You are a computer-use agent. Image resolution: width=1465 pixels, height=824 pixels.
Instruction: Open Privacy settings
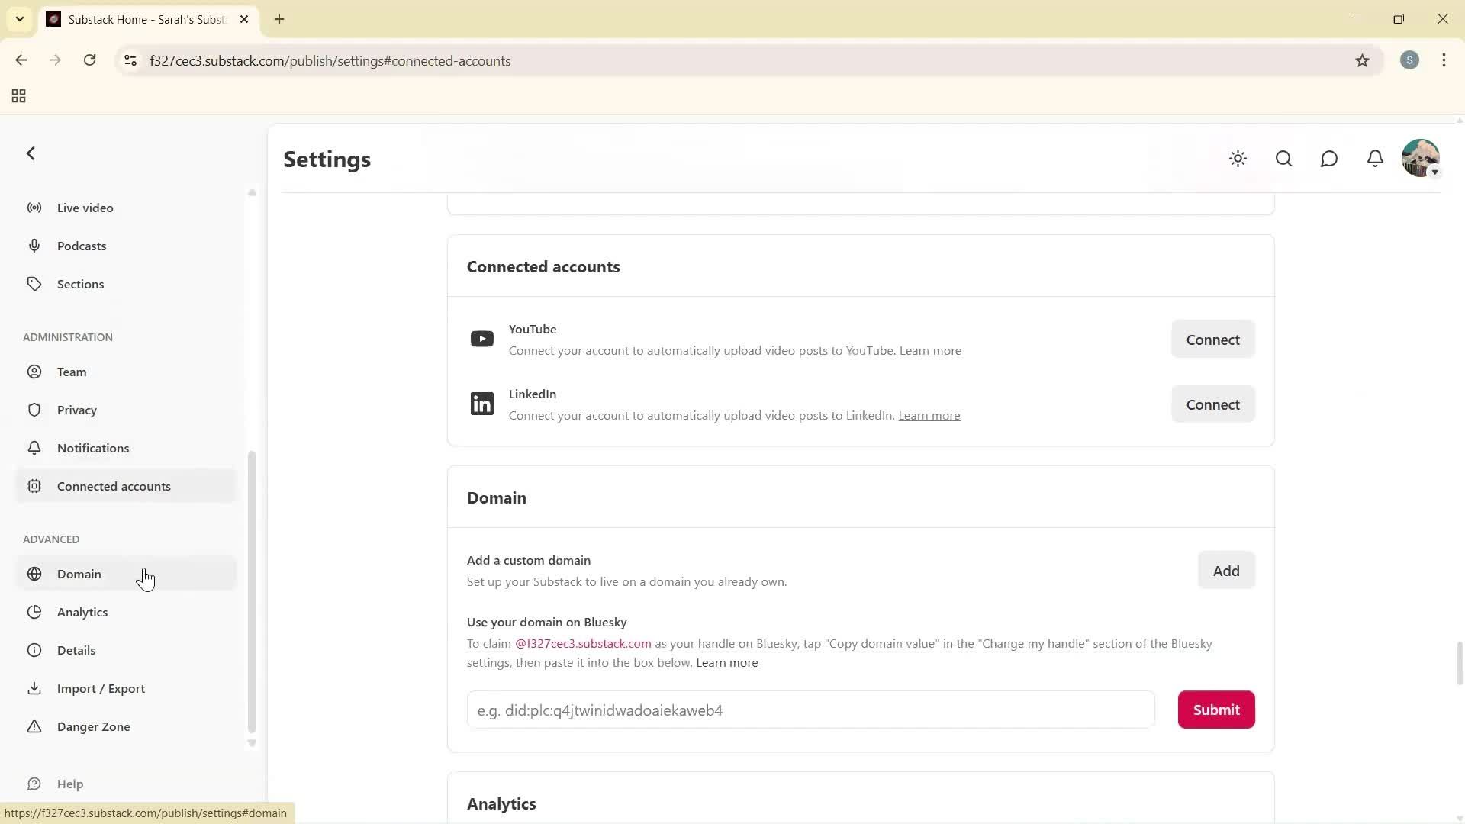[76, 410]
